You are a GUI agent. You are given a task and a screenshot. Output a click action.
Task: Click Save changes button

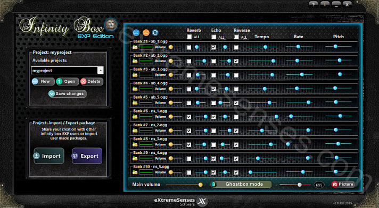pos(68,93)
